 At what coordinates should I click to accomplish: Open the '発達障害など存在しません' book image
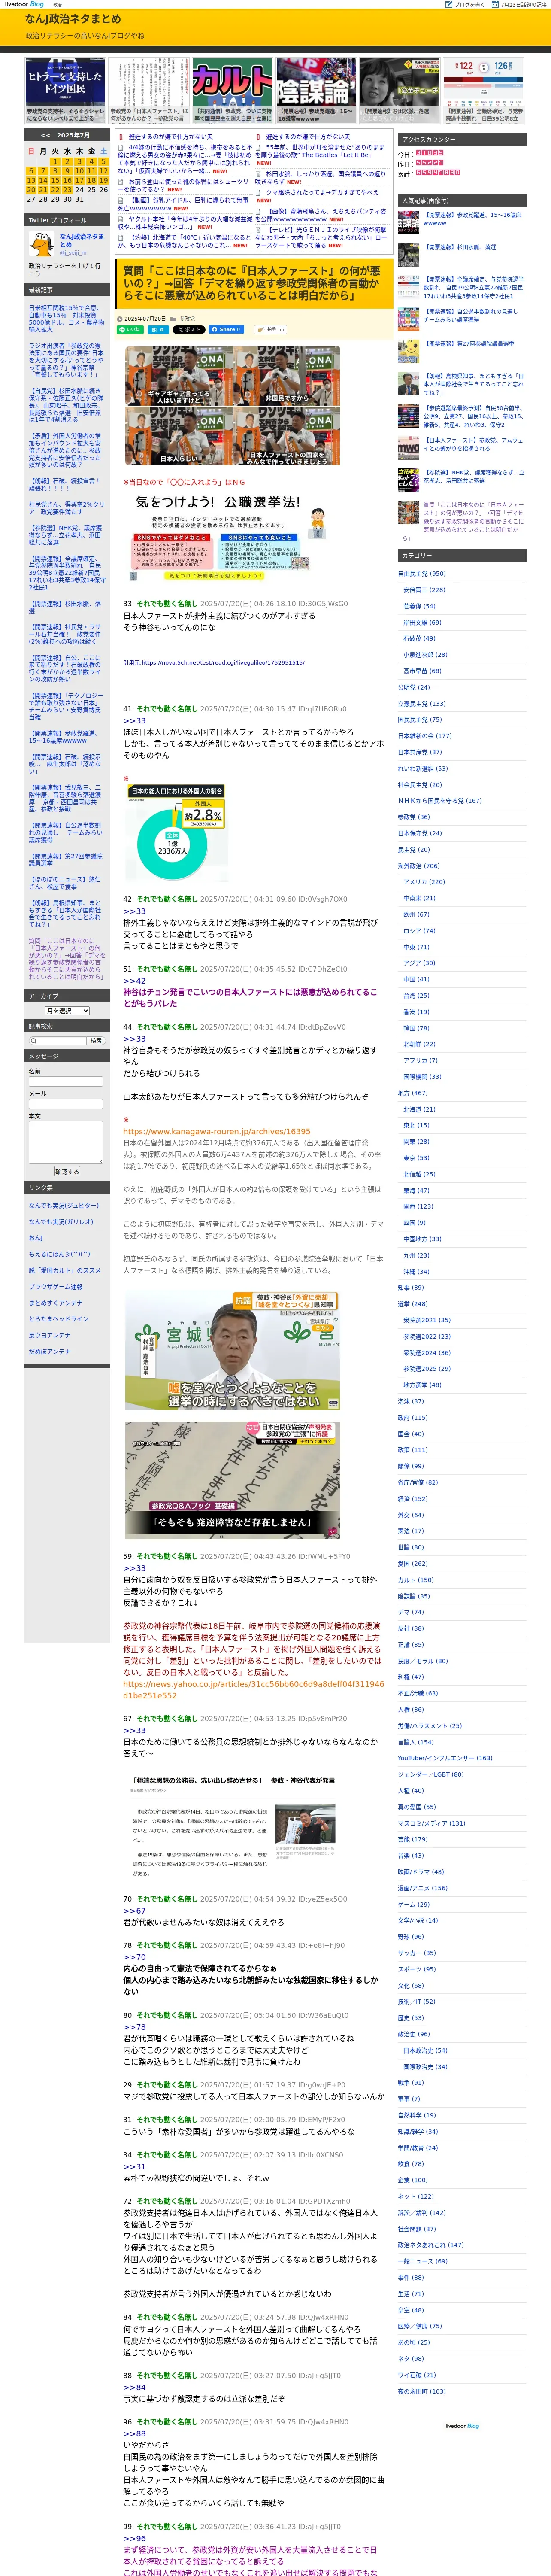[232, 1480]
